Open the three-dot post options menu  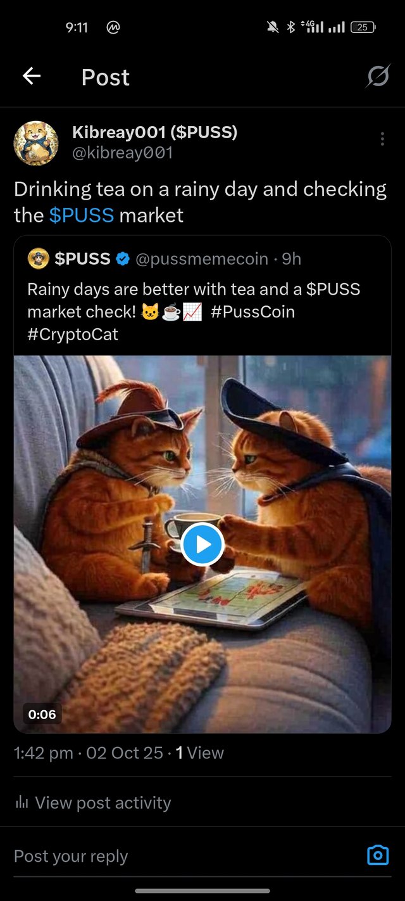(x=382, y=139)
